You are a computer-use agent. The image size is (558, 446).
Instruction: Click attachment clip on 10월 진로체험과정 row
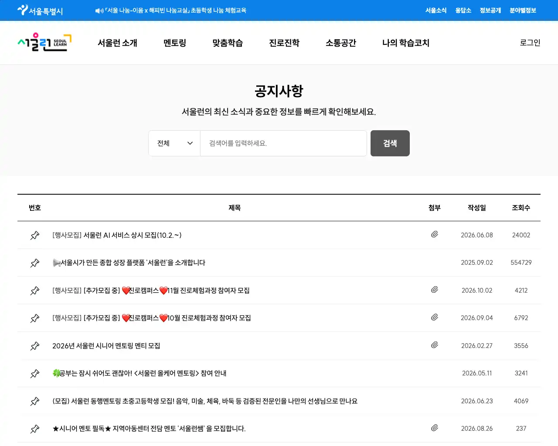435,317
